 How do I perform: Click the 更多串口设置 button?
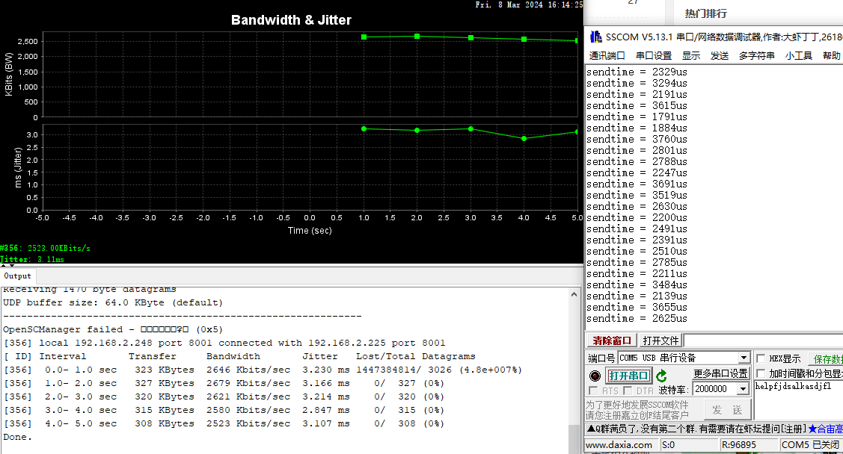(720, 373)
